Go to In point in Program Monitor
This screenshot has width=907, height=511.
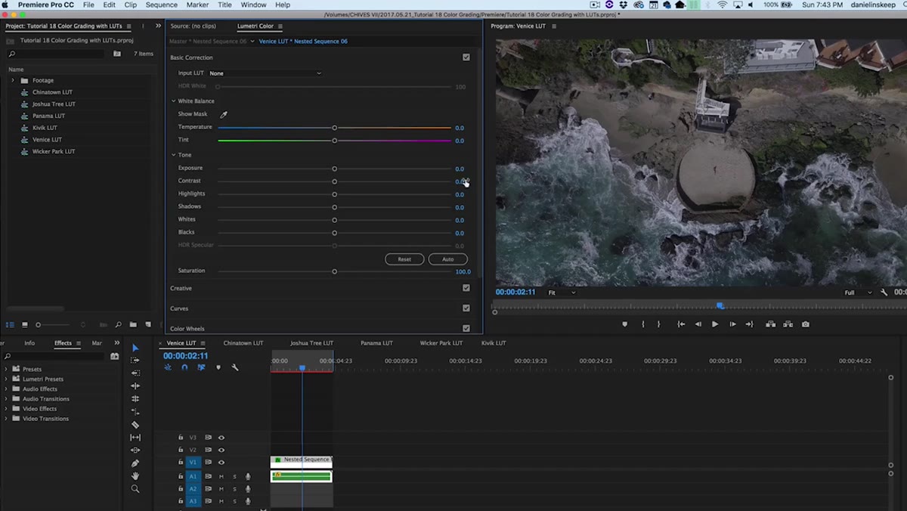681,324
